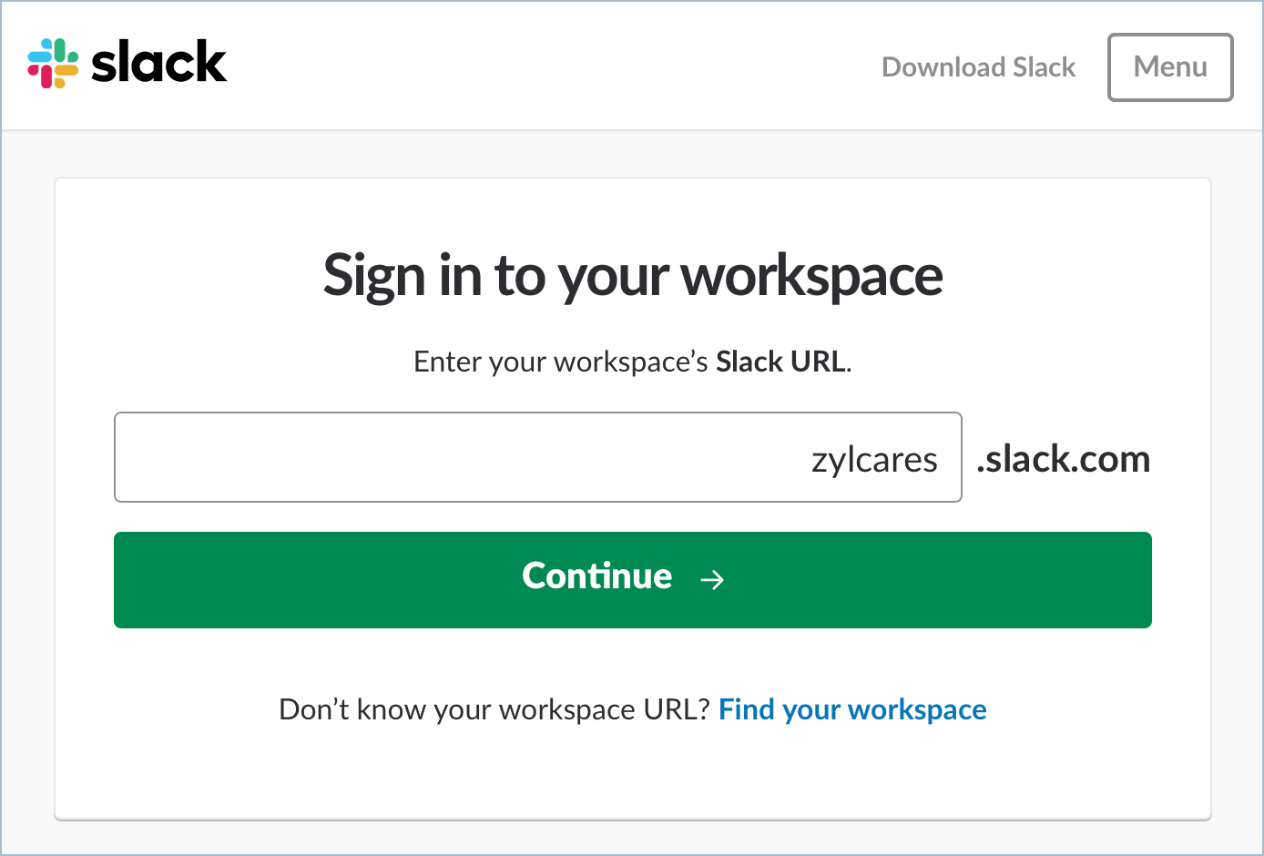Click the yellow segment of the Slack logo
The height and width of the screenshot is (856, 1264).
coord(66,71)
